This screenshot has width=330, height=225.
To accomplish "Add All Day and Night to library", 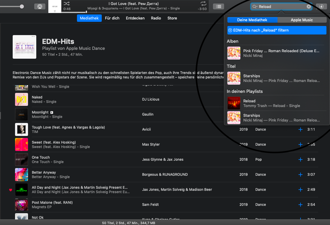I will tap(300, 190).
